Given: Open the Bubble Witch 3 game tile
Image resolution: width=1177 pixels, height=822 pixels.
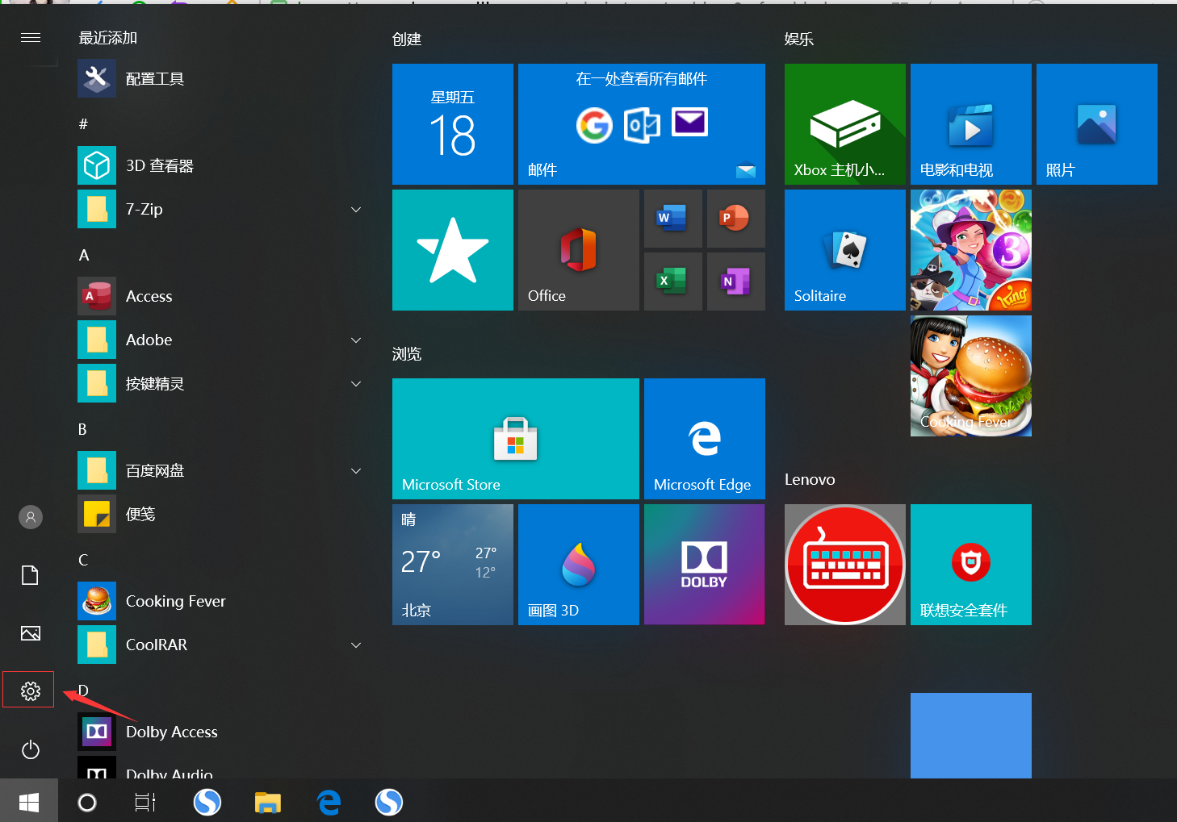Looking at the screenshot, I should coord(971,250).
